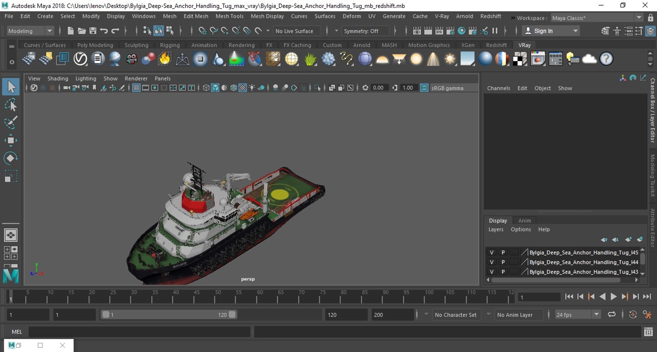Click the Snap to Grids magnet icon

pyautogui.click(x=203, y=31)
